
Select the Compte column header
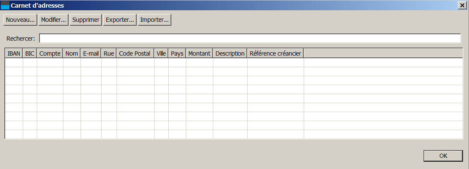[50, 53]
